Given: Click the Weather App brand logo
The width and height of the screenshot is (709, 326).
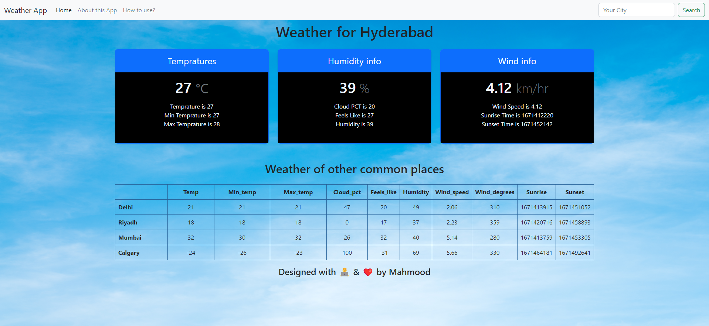Looking at the screenshot, I should coord(26,10).
